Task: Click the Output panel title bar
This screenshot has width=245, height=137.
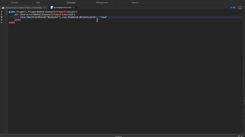Action: click(x=118, y=136)
